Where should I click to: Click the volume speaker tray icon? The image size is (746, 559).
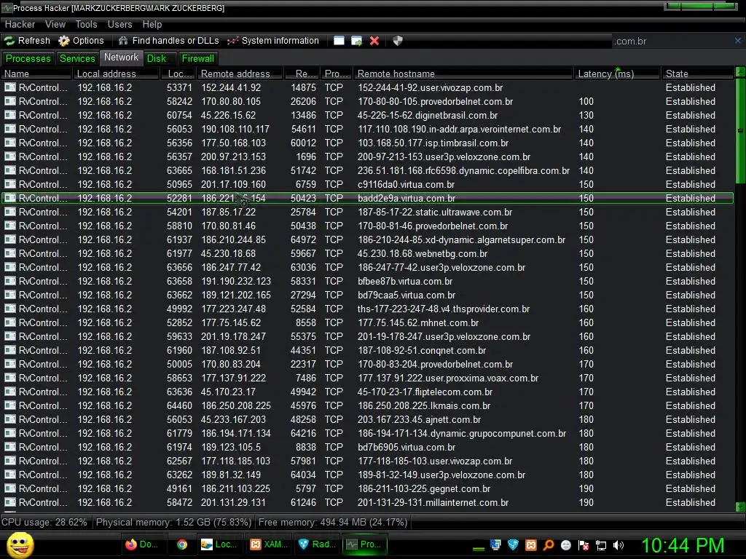pos(618,544)
